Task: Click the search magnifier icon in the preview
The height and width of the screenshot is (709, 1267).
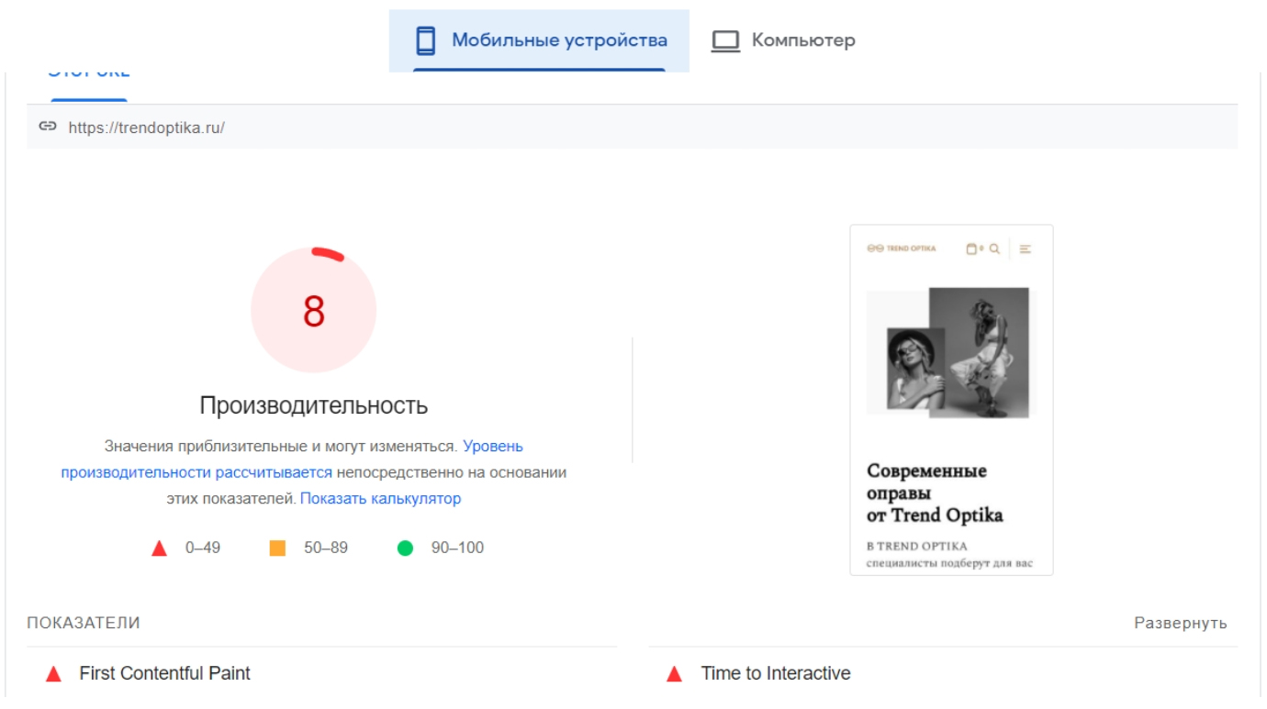Action: [x=994, y=249]
